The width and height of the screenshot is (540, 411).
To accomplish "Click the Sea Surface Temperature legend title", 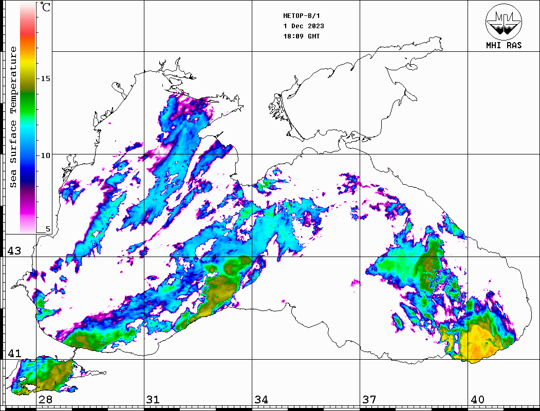I will point(13,117).
